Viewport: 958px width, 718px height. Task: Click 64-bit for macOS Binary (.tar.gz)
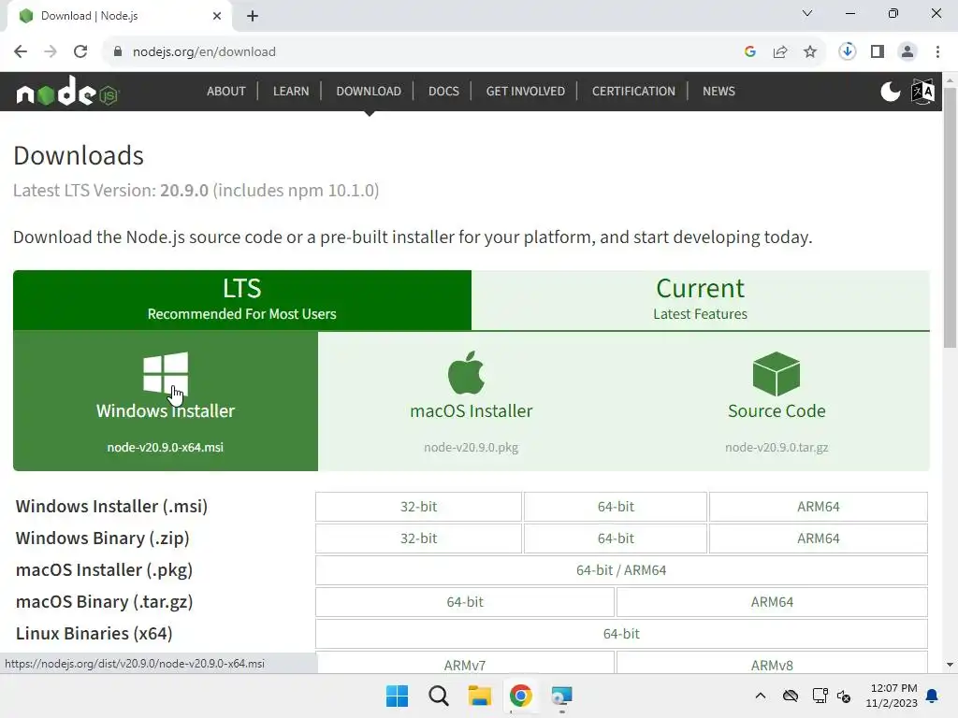click(465, 602)
